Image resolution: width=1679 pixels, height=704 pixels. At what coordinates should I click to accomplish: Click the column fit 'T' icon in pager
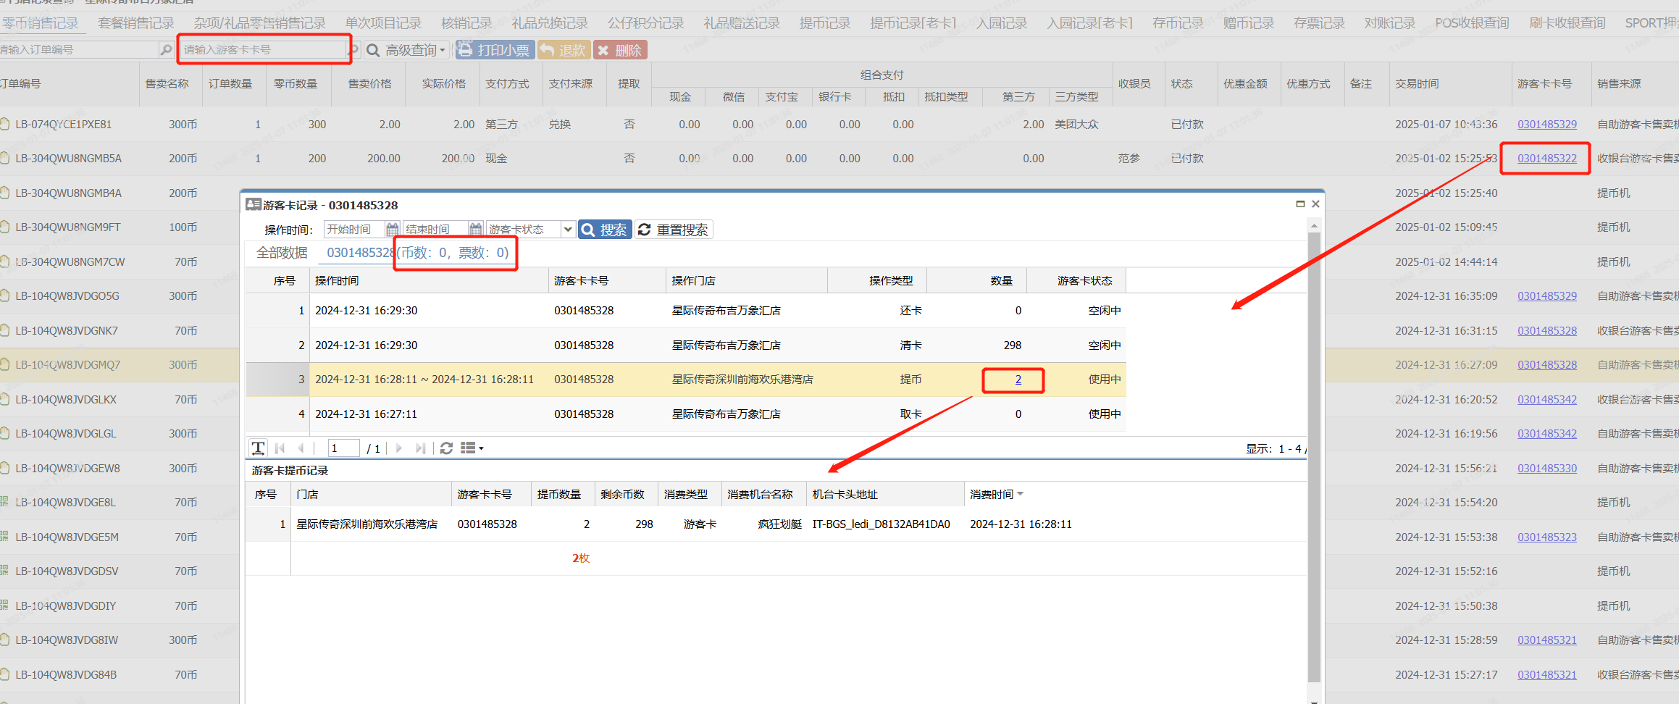pos(258,448)
